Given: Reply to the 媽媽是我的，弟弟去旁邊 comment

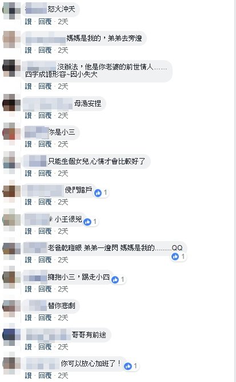Looking at the screenshot, I should tap(45, 50).
